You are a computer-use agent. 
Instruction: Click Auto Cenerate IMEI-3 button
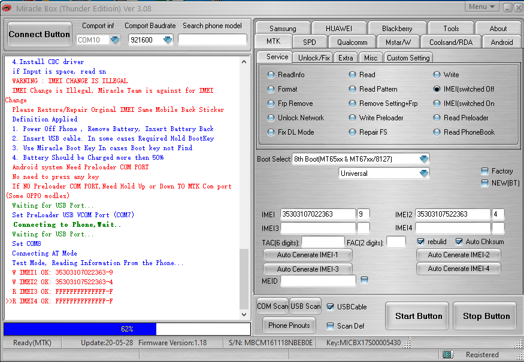coord(307,269)
